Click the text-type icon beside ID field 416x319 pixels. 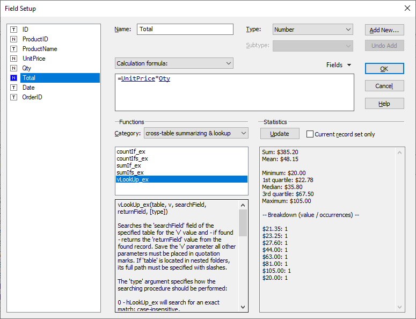click(x=13, y=30)
